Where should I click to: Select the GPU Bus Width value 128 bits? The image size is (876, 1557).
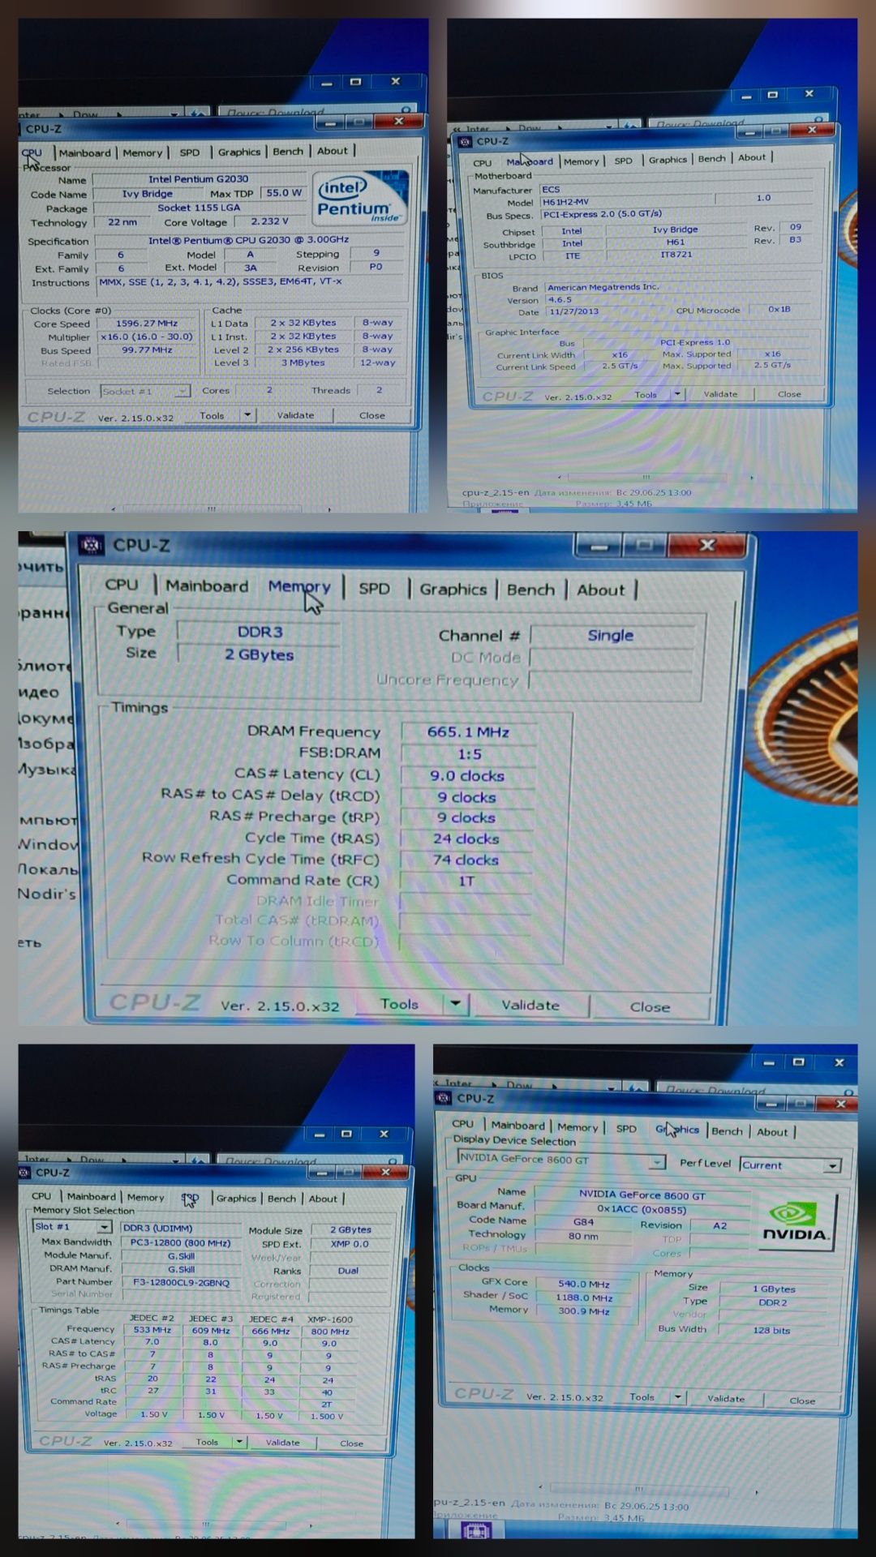(771, 1330)
